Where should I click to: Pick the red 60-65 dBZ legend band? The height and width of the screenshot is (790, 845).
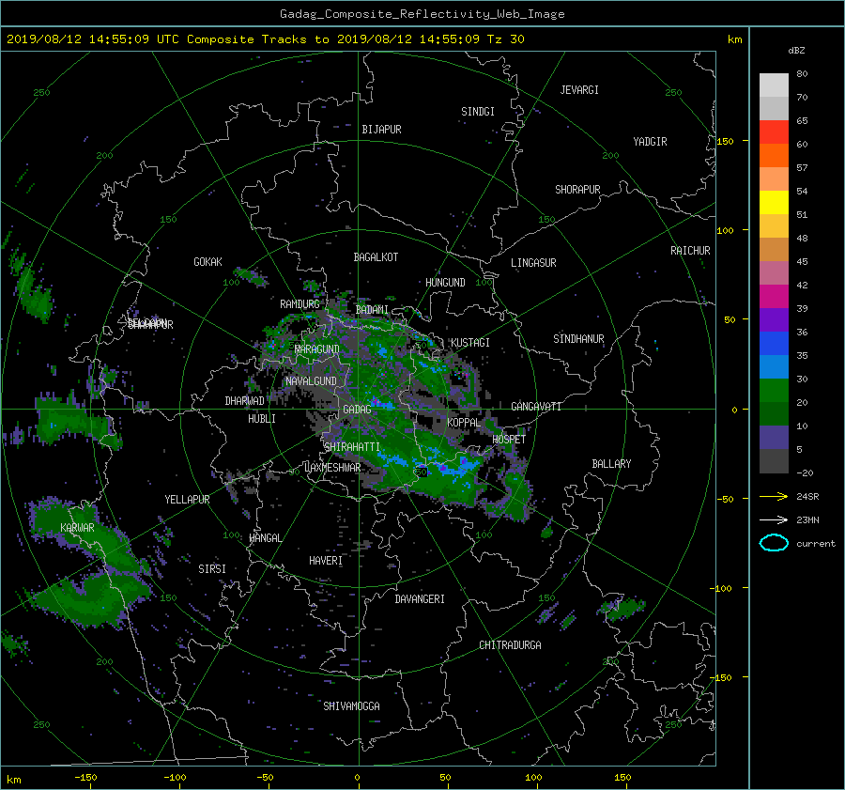[774, 132]
